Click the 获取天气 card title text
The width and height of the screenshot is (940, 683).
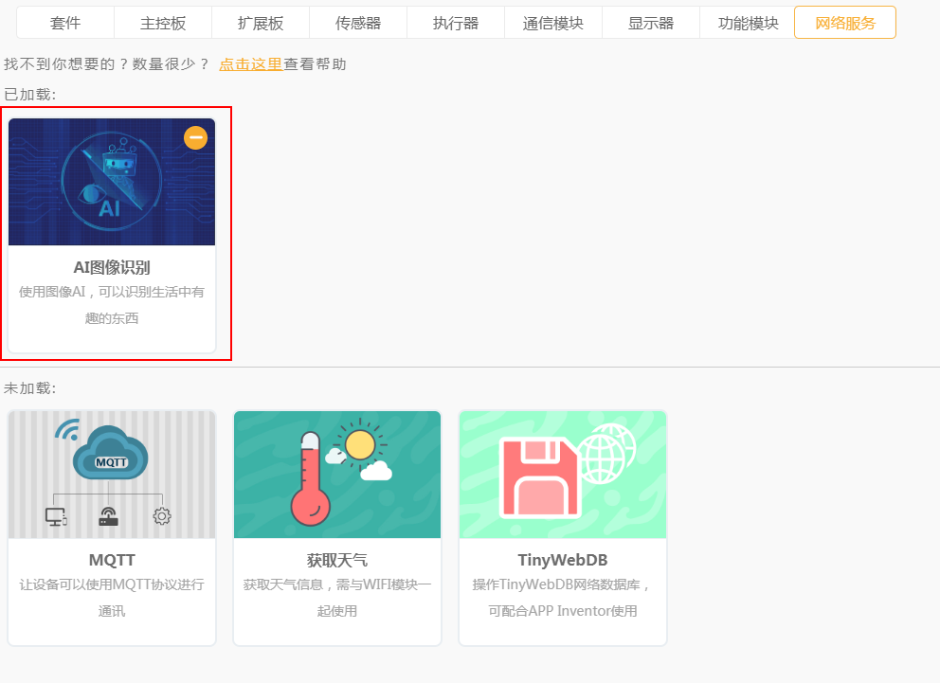(337, 560)
